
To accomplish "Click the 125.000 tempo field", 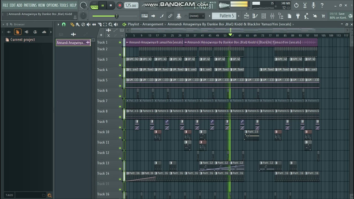I will [131, 5].
